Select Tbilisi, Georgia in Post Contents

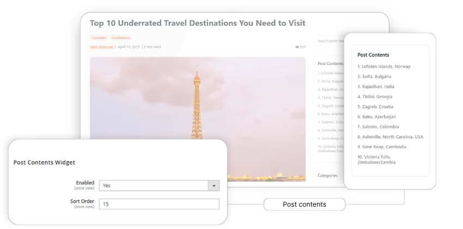point(374,97)
